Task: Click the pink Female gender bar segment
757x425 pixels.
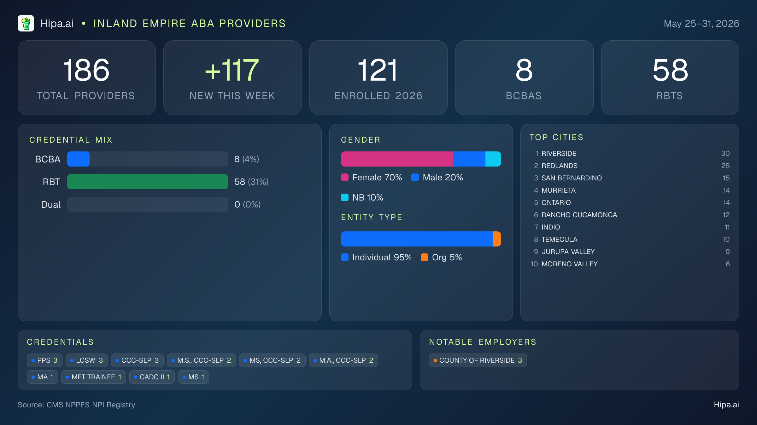Action: tap(397, 159)
